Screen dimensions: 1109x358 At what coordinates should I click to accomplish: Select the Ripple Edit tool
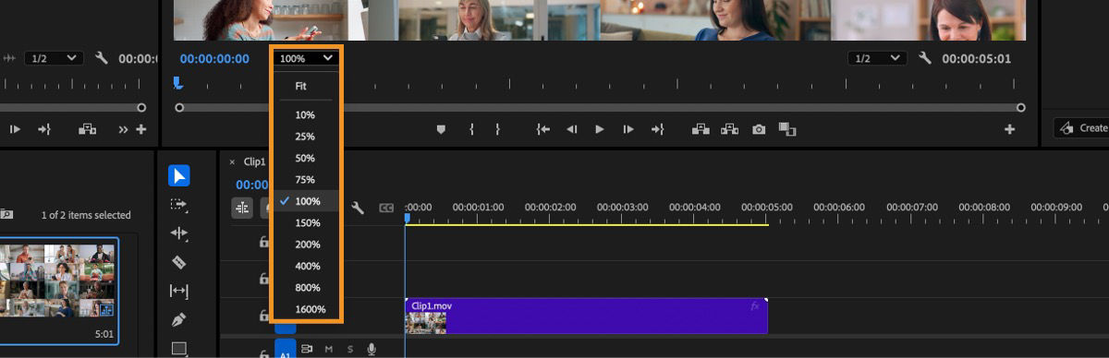[179, 233]
